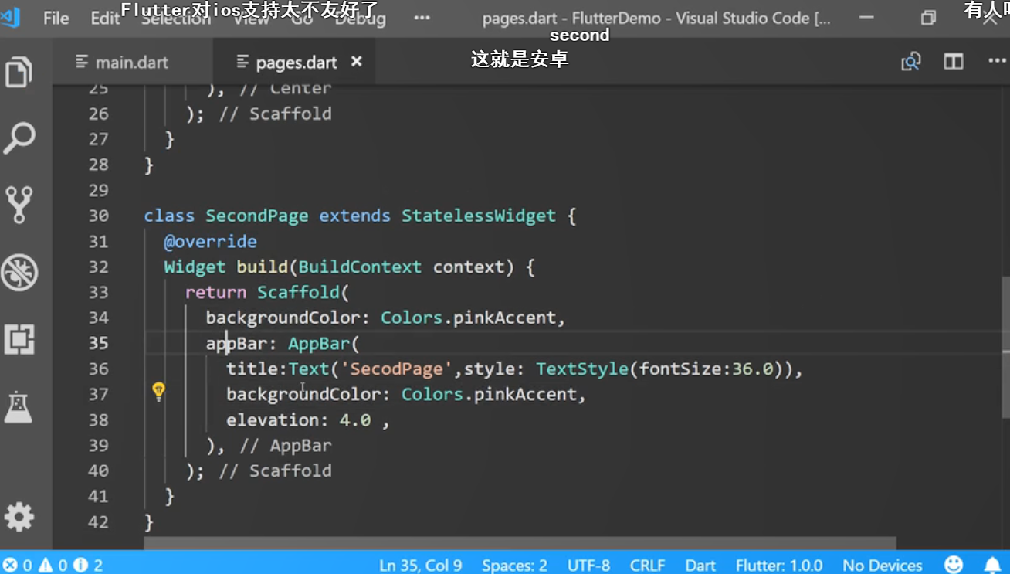Open the Manage gear menu
The height and width of the screenshot is (574, 1010).
pyautogui.click(x=19, y=517)
